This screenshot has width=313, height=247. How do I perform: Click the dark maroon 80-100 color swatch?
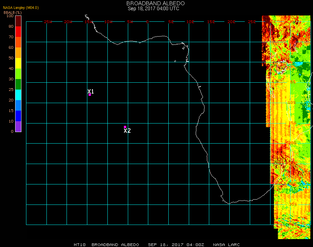point(18,21)
